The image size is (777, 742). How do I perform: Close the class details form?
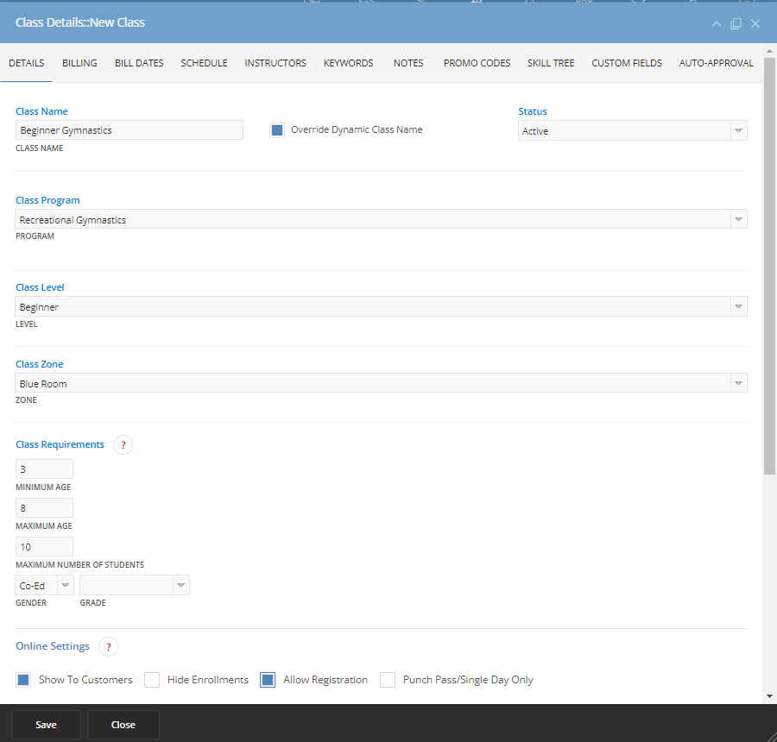click(x=123, y=725)
